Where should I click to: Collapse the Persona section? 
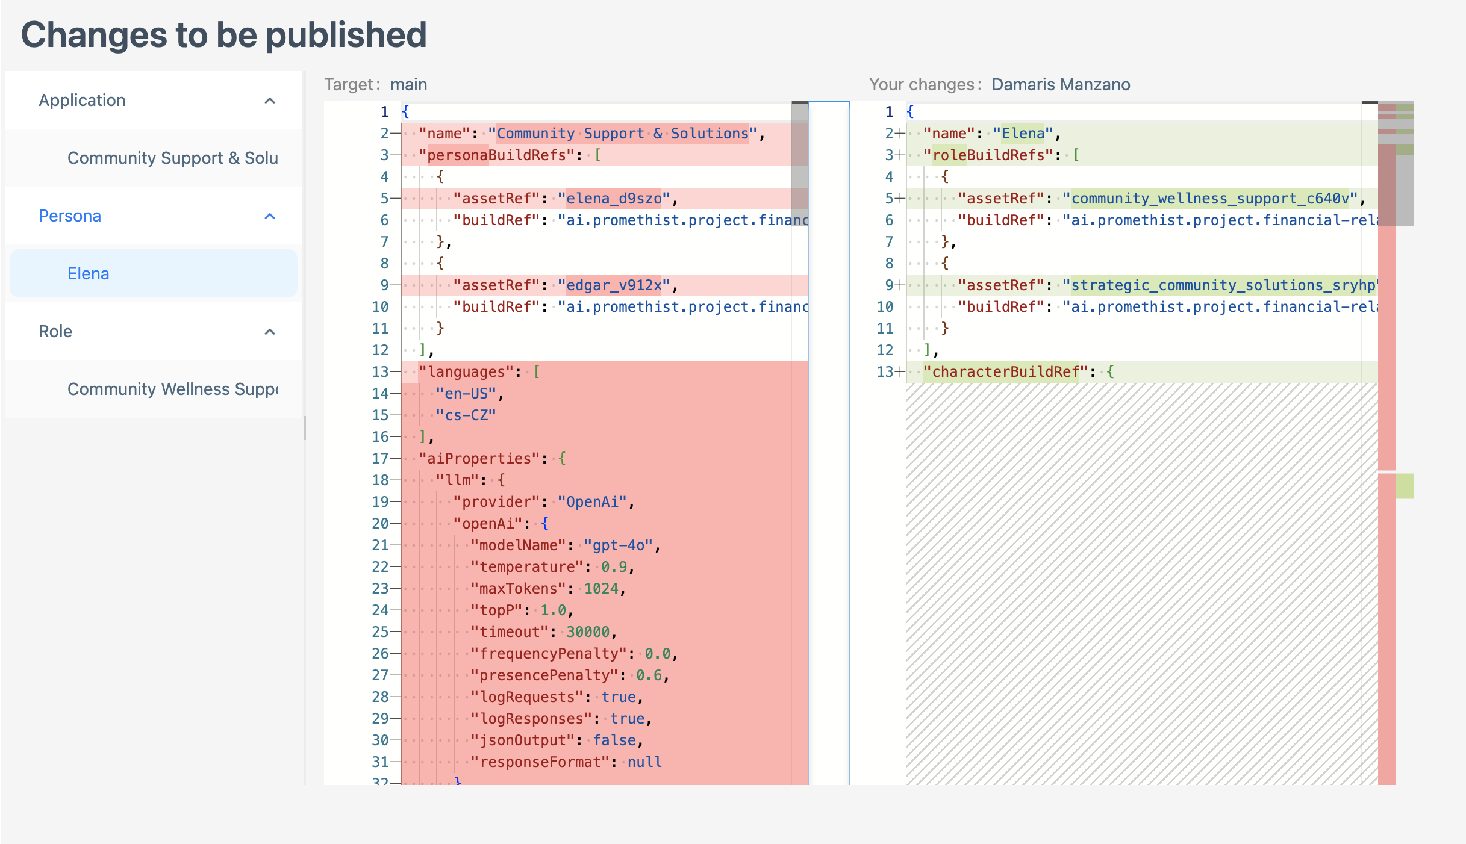270,216
